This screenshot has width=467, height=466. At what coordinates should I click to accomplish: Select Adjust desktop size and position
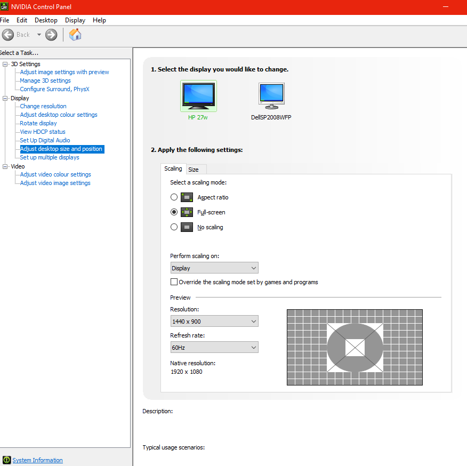(62, 149)
